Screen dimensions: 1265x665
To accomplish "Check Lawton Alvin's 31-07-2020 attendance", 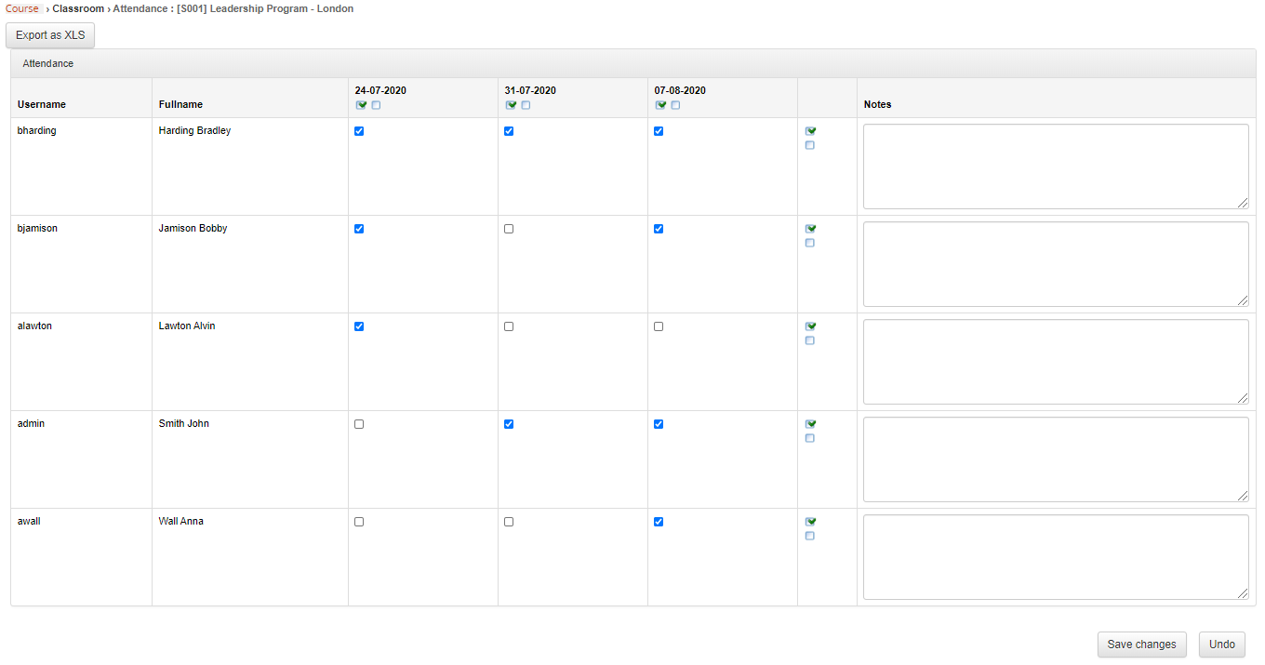I will point(508,326).
